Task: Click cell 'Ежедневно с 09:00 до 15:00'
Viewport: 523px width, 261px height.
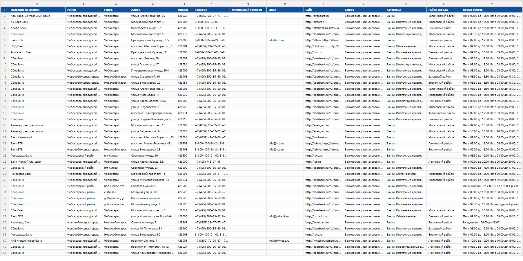Action: [x=492, y=223]
